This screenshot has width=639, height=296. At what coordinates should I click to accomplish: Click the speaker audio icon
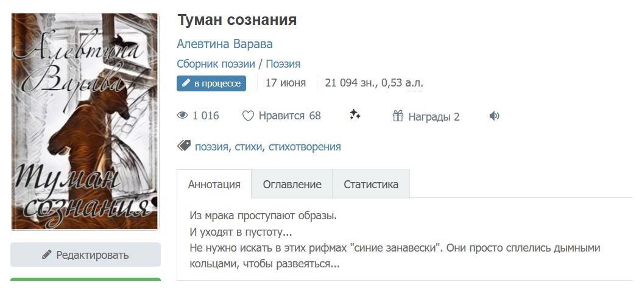coord(494,116)
